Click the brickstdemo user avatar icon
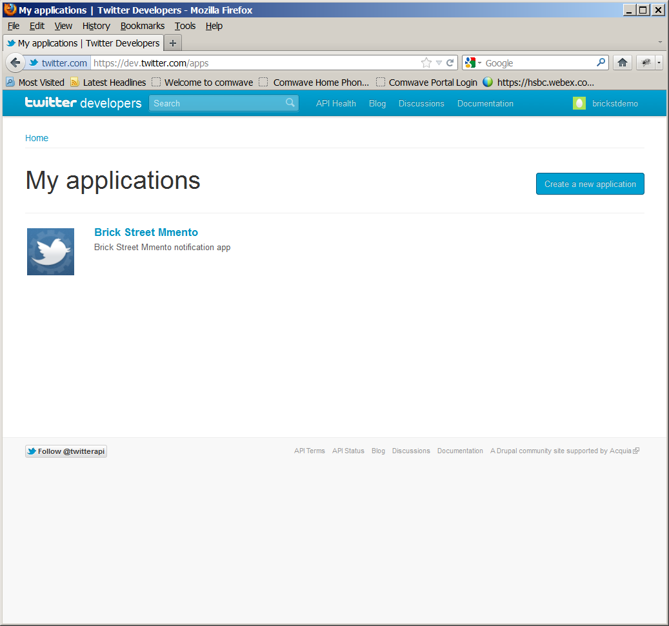Screen dimensions: 669x626 click(579, 103)
